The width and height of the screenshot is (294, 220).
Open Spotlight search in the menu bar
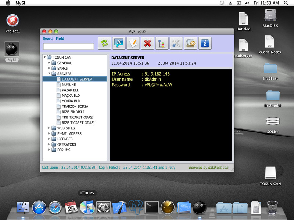tap(286, 3)
